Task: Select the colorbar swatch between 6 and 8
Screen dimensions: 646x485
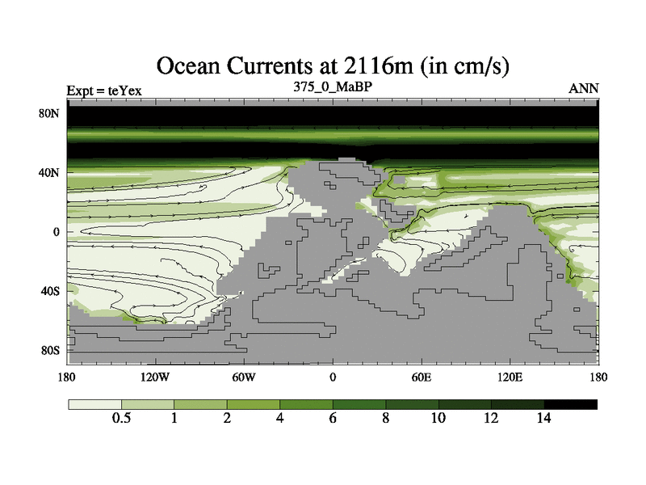Action: [x=359, y=403]
